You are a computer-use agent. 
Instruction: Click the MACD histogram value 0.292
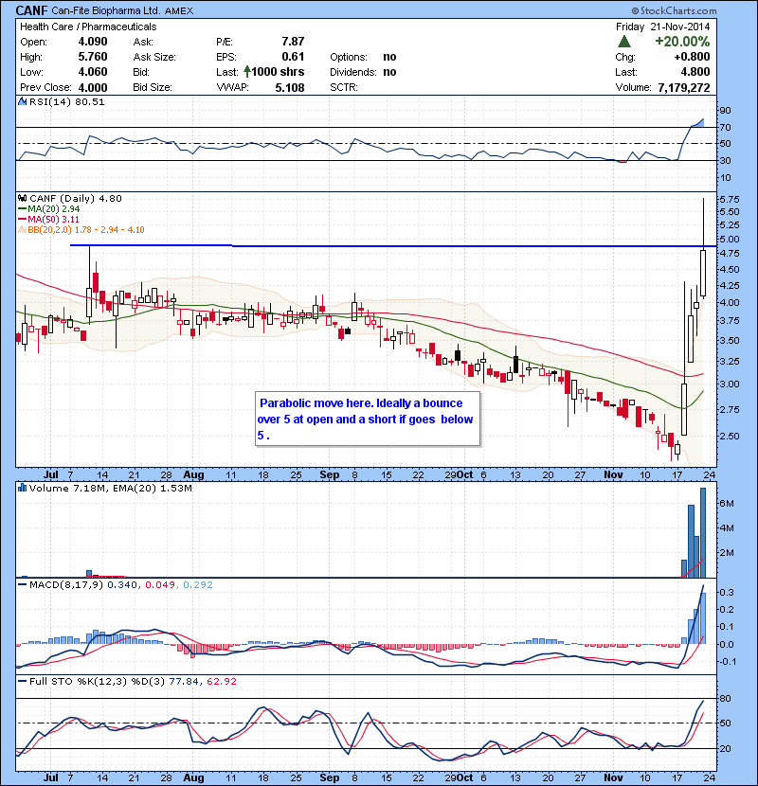coord(198,584)
